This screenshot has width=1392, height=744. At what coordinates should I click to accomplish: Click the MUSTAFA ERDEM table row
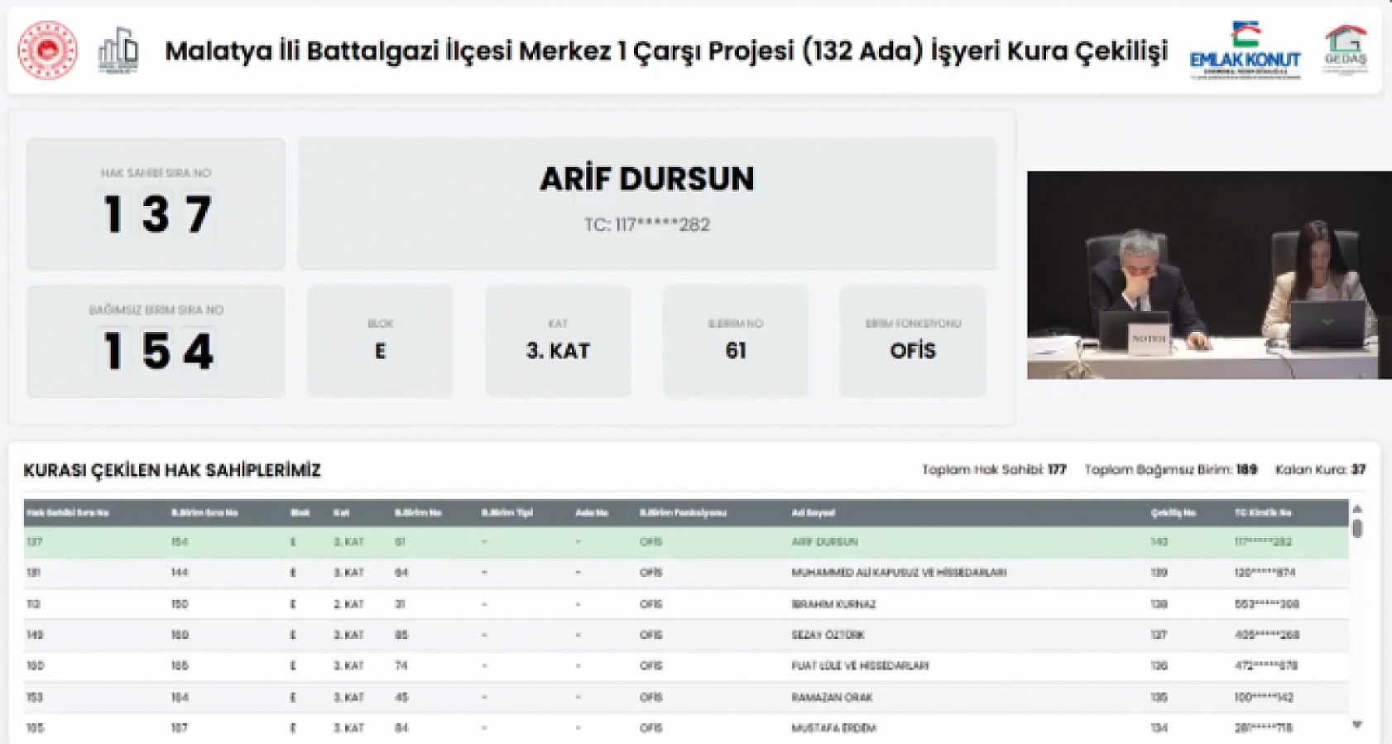coord(685,728)
